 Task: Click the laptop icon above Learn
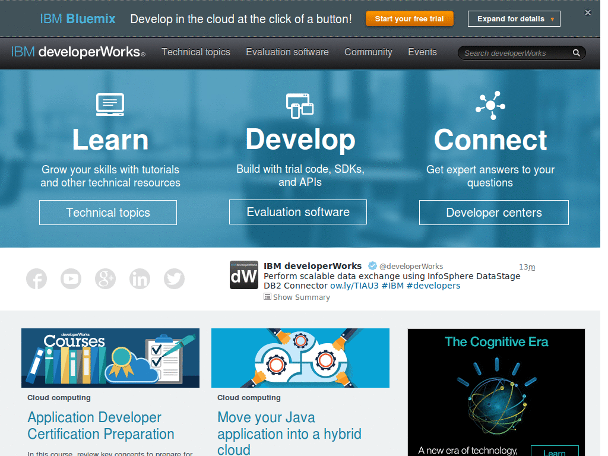(110, 104)
